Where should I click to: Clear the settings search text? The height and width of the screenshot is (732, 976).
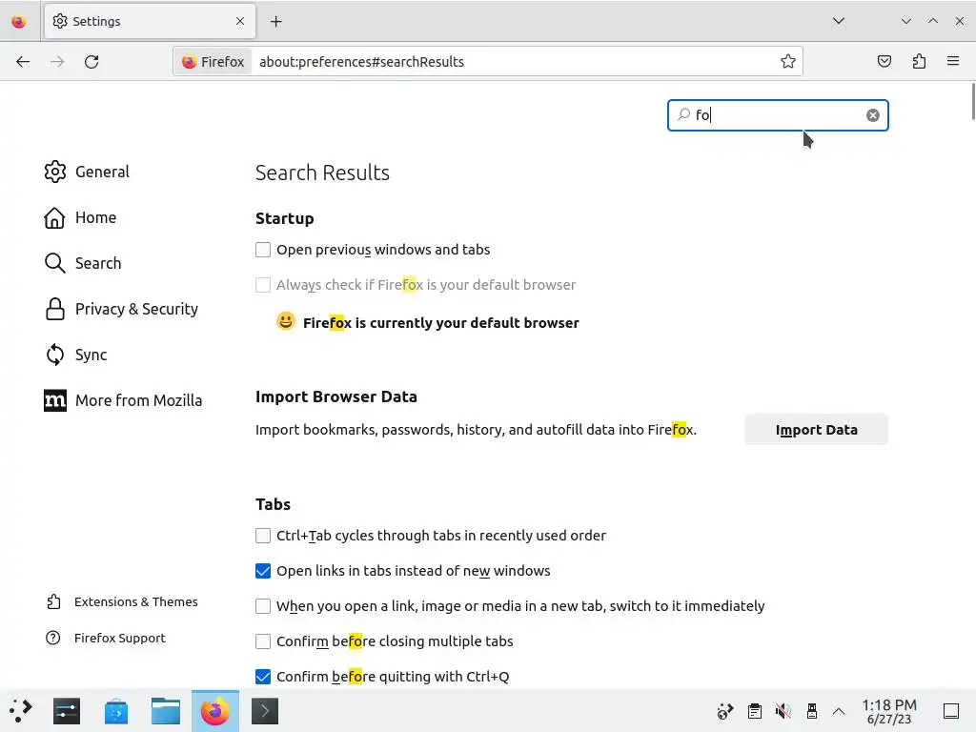873,115
